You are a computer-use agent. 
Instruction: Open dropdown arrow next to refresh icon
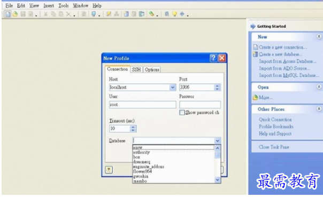pyautogui.click(x=157, y=15)
